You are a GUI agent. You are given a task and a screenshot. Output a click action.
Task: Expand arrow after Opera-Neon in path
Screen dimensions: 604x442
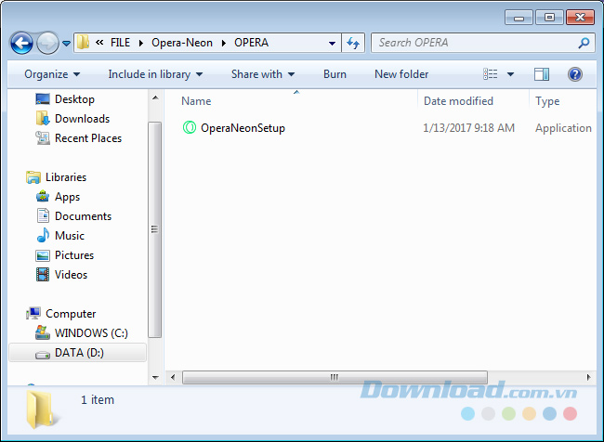[x=224, y=43]
